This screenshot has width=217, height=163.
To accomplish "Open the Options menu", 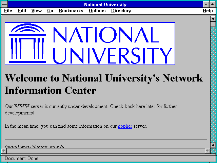I will tap(97, 11).
